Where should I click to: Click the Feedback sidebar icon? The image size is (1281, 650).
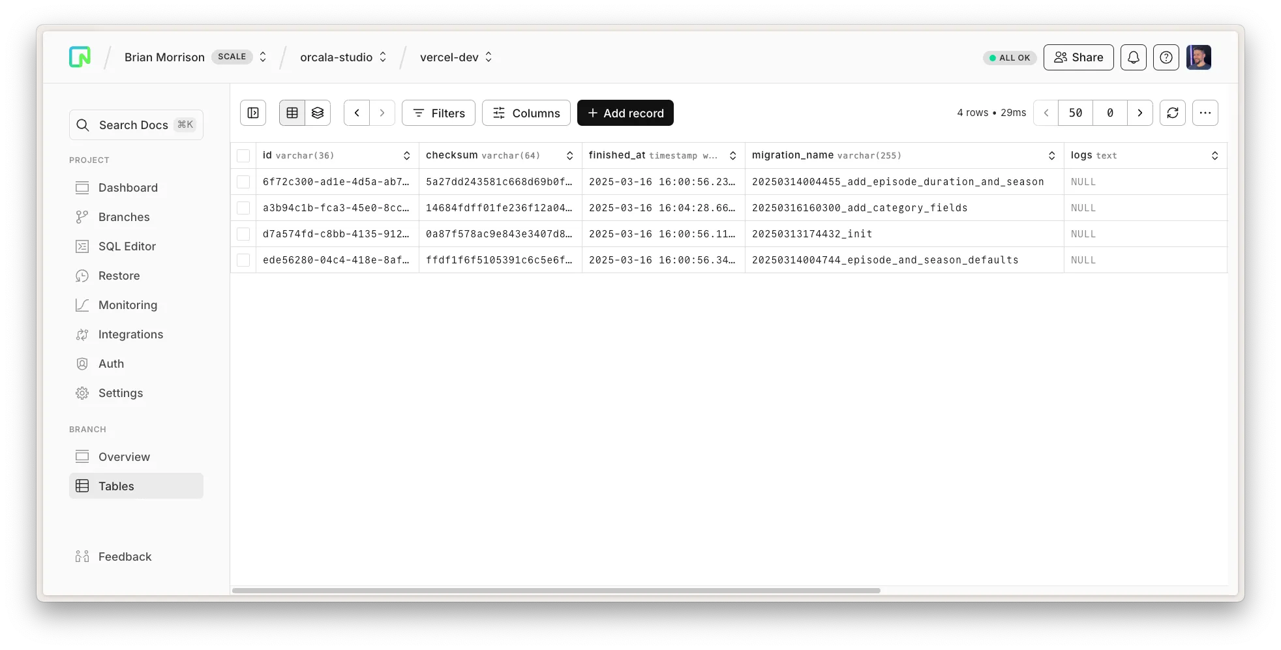click(82, 557)
